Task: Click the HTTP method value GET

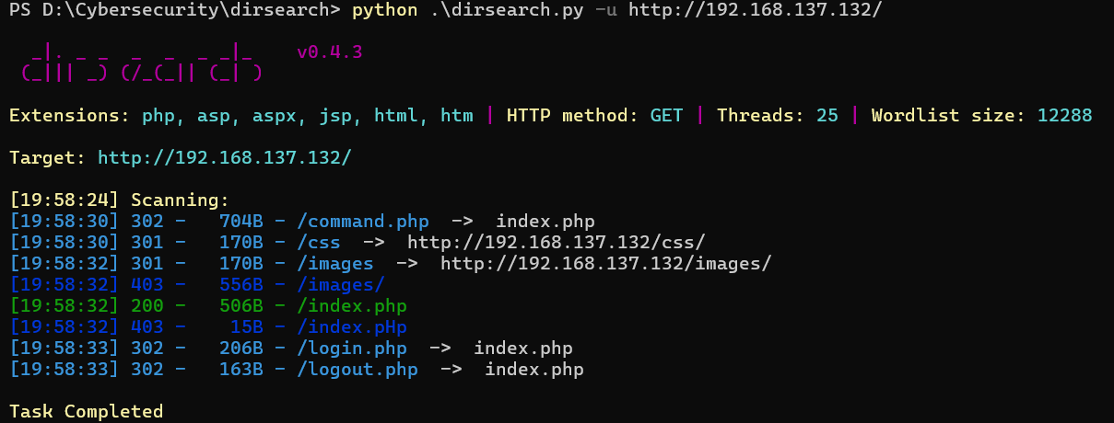Action: (x=667, y=116)
